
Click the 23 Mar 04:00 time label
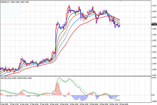[94, 104]
